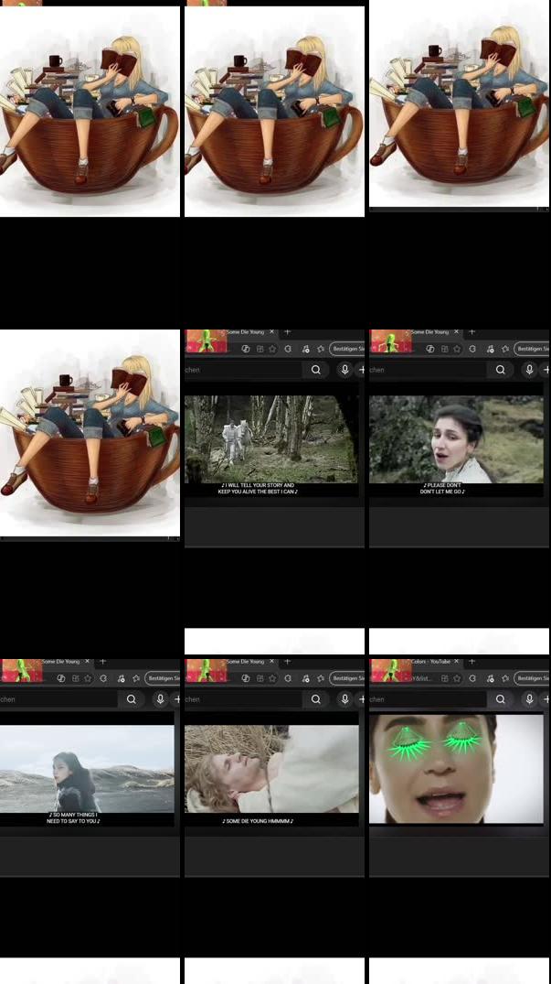551x984 pixels.
Task: Click microphone icon in "SO MANY THINGS" frame
Action: [160, 699]
